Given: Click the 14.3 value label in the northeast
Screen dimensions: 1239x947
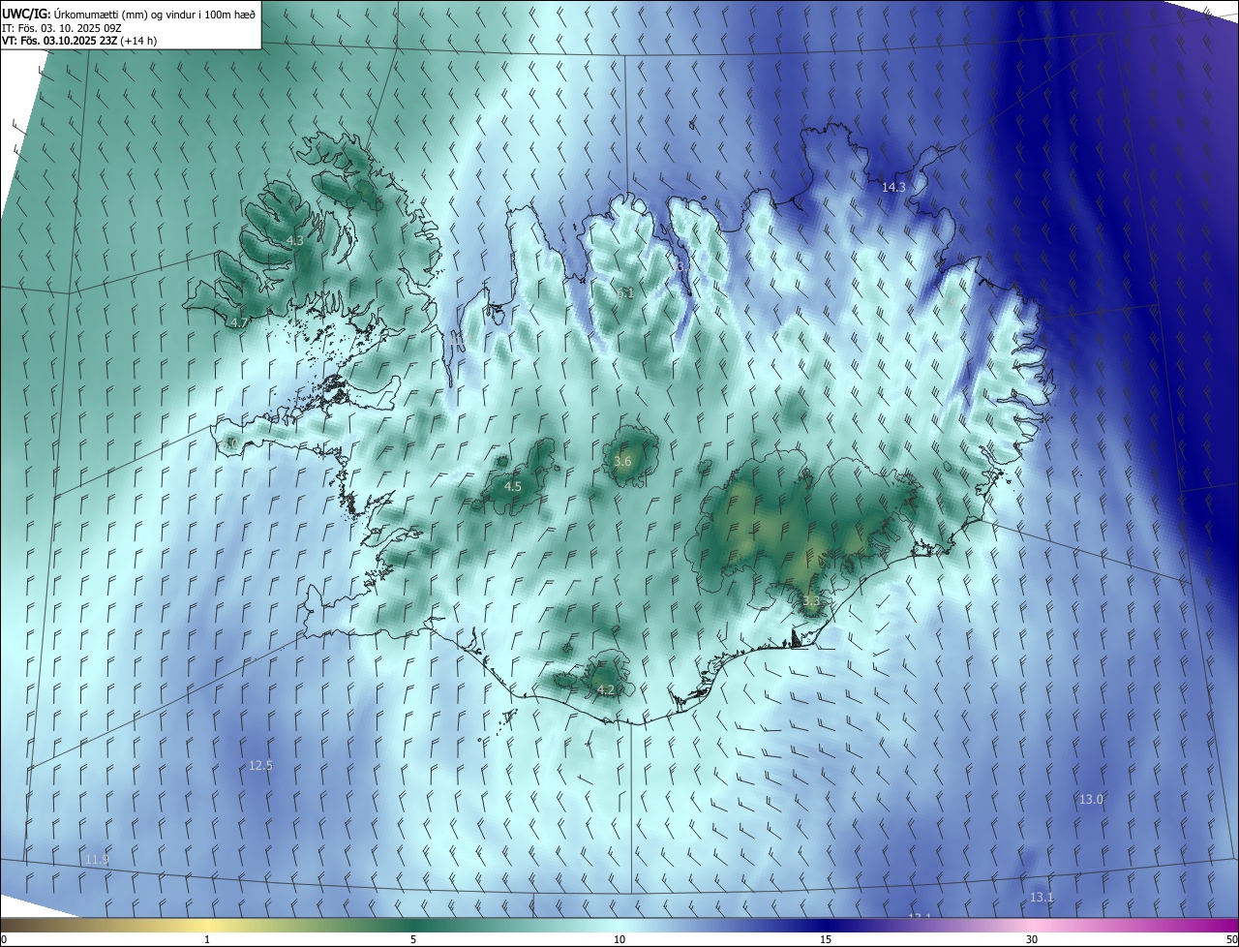Looking at the screenshot, I should click(x=893, y=187).
